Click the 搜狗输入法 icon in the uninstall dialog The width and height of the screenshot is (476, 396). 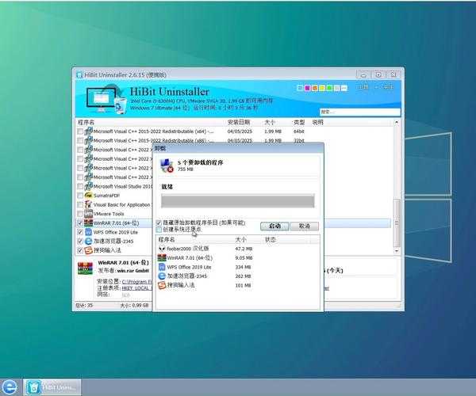[x=162, y=285]
